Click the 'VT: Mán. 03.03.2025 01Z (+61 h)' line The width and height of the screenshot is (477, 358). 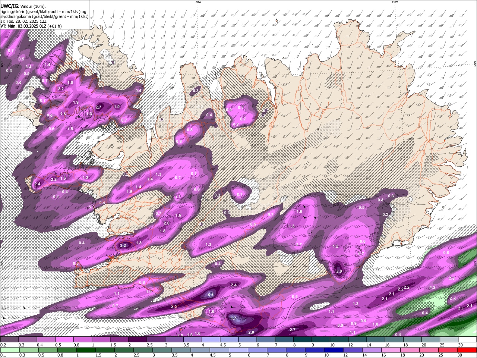[31, 26]
